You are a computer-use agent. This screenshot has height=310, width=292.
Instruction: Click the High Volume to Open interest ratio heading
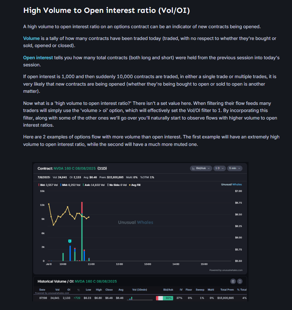click(x=107, y=10)
